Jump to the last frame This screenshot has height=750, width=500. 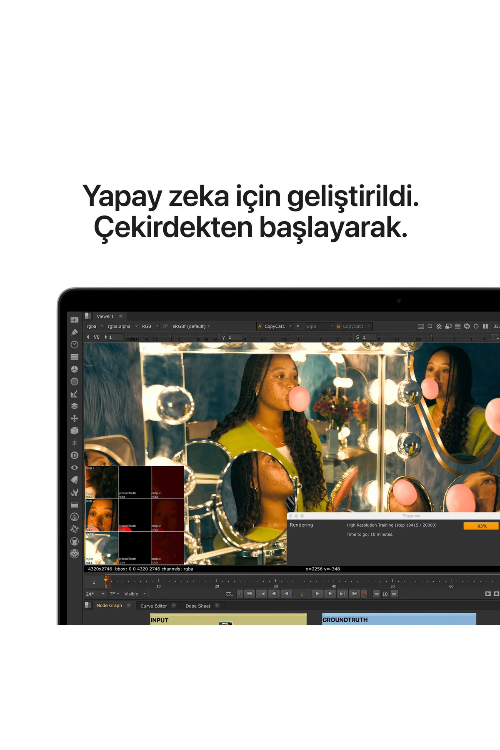[355, 594]
